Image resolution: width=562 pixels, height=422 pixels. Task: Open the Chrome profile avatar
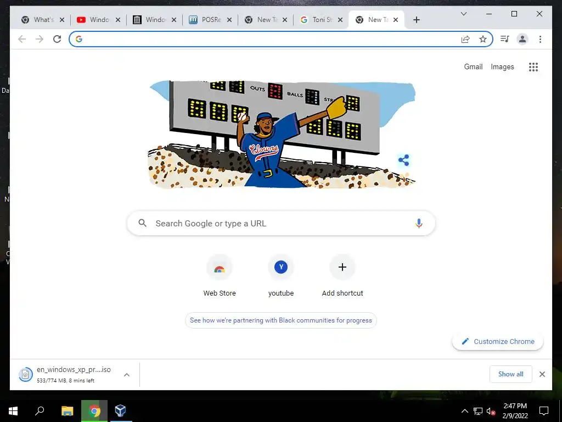pyautogui.click(x=522, y=39)
